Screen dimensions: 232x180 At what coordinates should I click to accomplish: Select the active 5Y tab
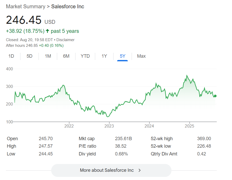[x=123, y=56]
